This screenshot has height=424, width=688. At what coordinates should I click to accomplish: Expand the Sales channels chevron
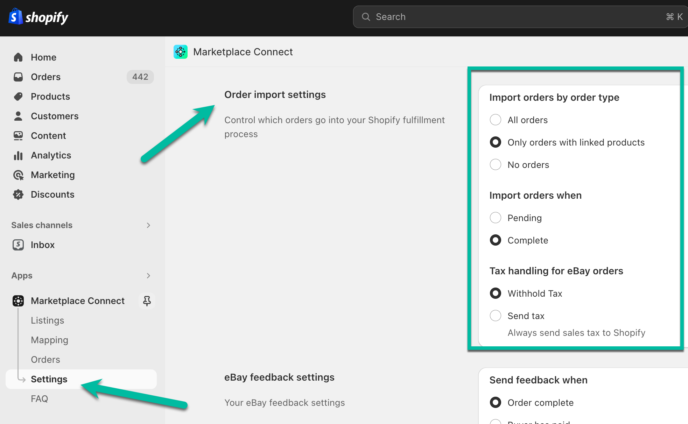[148, 225]
